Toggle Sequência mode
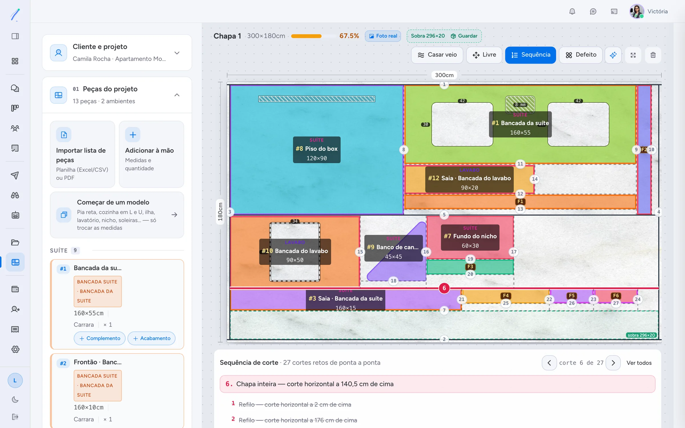Image resolution: width=685 pixels, height=428 pixels. coord(531,55)
